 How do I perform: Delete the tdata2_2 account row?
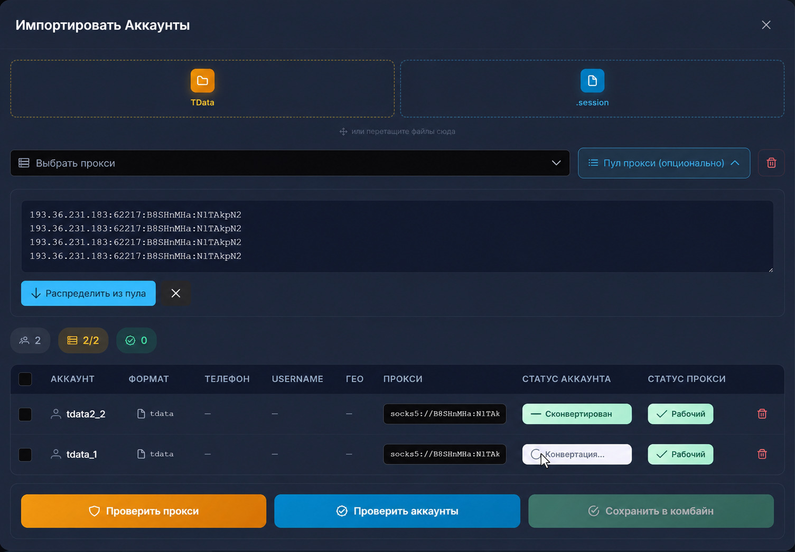click(762, 414)
